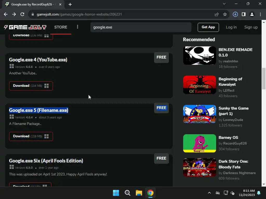266x199 pixels.
Task: Click Dark Story One: Bloody Fate title
Action: click(233, 164)
